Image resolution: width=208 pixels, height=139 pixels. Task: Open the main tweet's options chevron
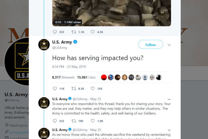[x=169, y=45]
